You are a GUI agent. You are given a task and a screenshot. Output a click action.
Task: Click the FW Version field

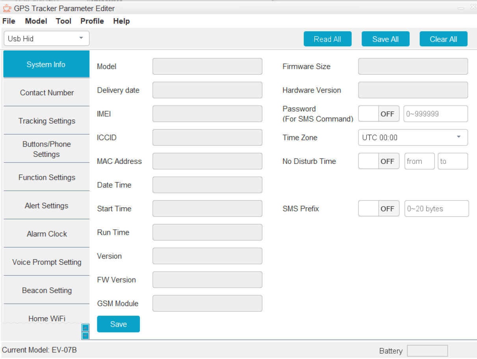pos(207,279)
